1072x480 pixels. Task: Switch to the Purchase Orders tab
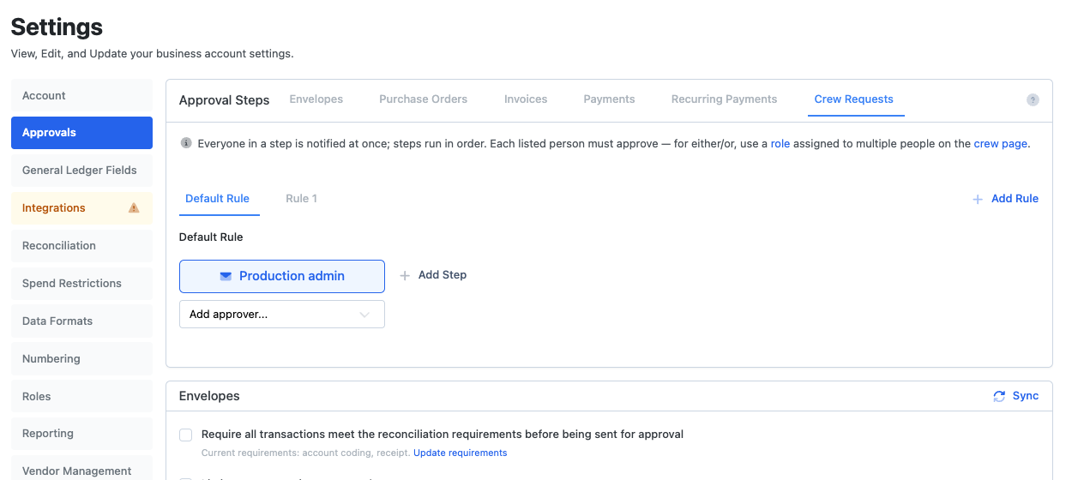[424, 99]
